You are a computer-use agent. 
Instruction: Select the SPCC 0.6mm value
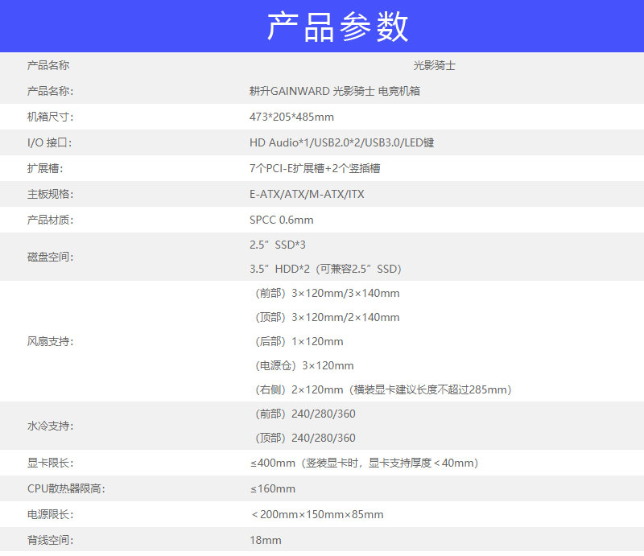point(281,220)
